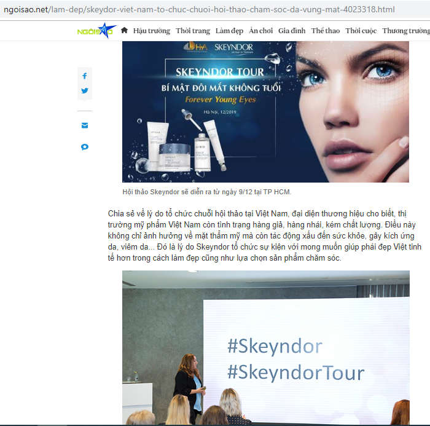The height and width of the screenshot is (426, 430).
Task: Open the #SkeyndorTour seminar photo
Action: click(266, 347)
